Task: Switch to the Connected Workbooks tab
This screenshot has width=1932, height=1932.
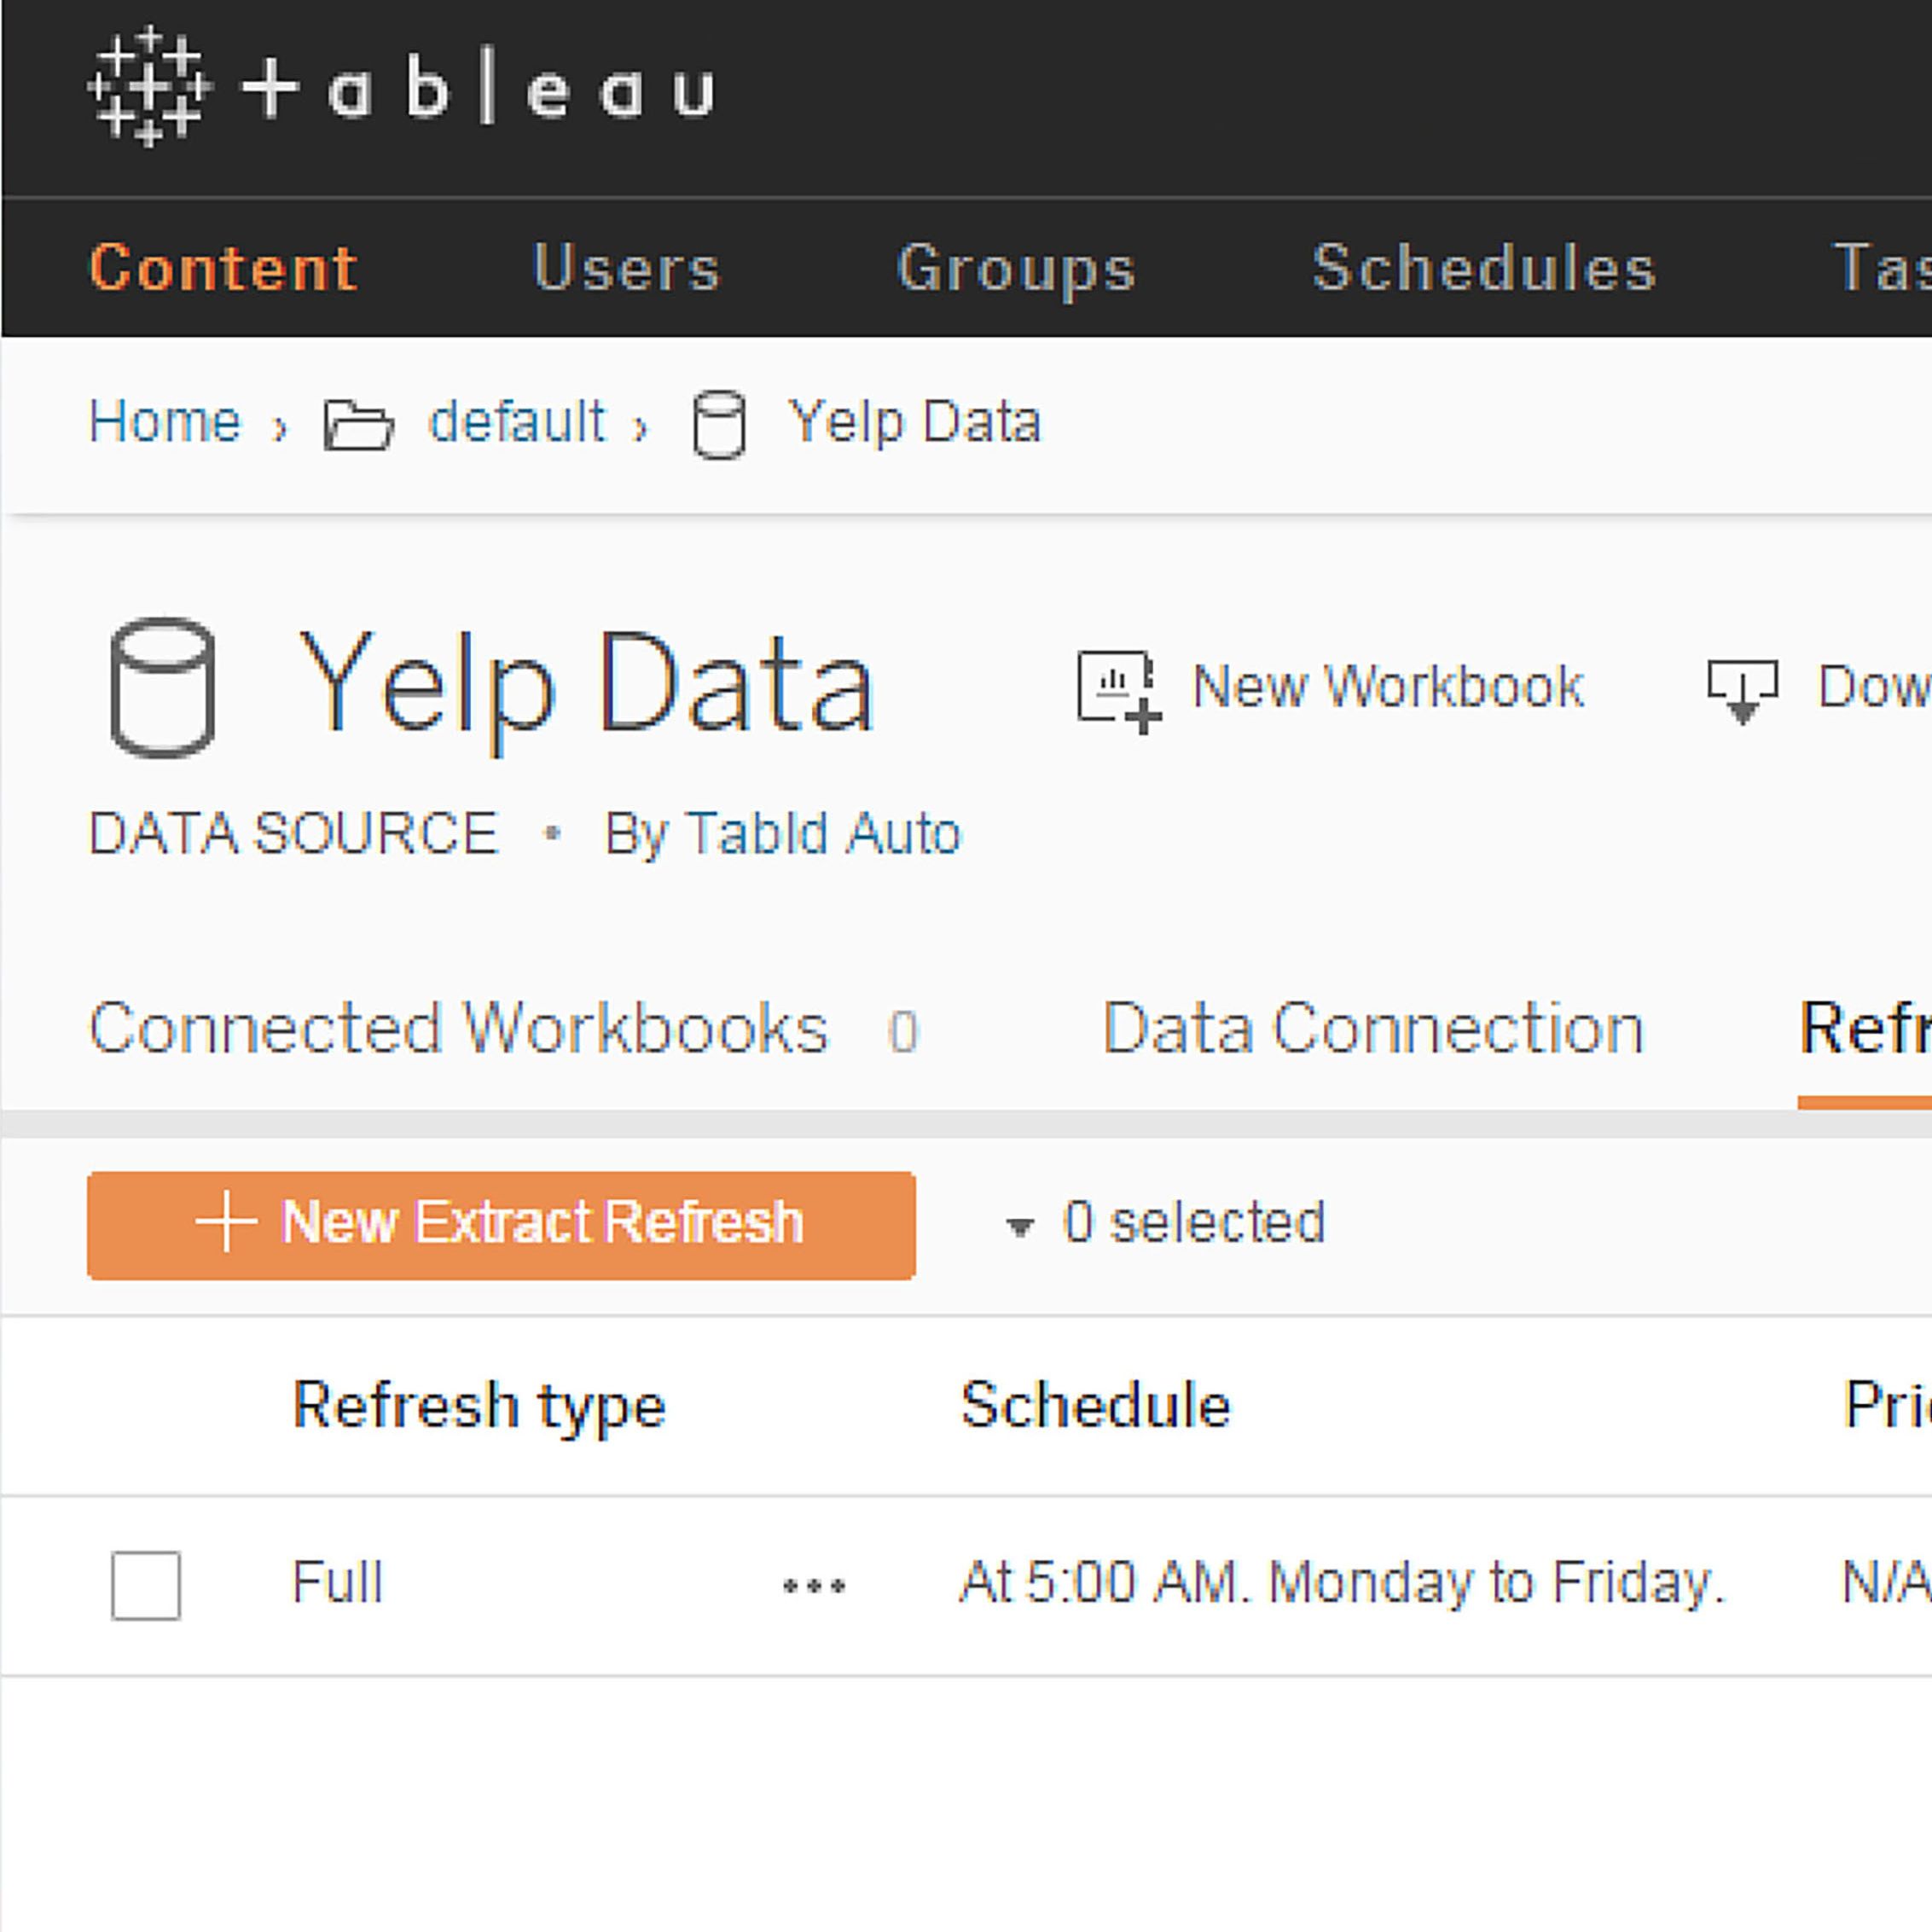Action: 458,1028
